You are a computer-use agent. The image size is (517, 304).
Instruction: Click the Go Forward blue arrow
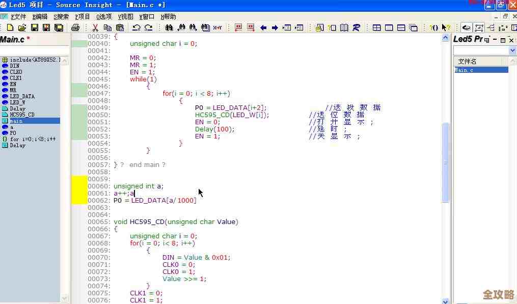pyautogui.click(x=275, y=27)
